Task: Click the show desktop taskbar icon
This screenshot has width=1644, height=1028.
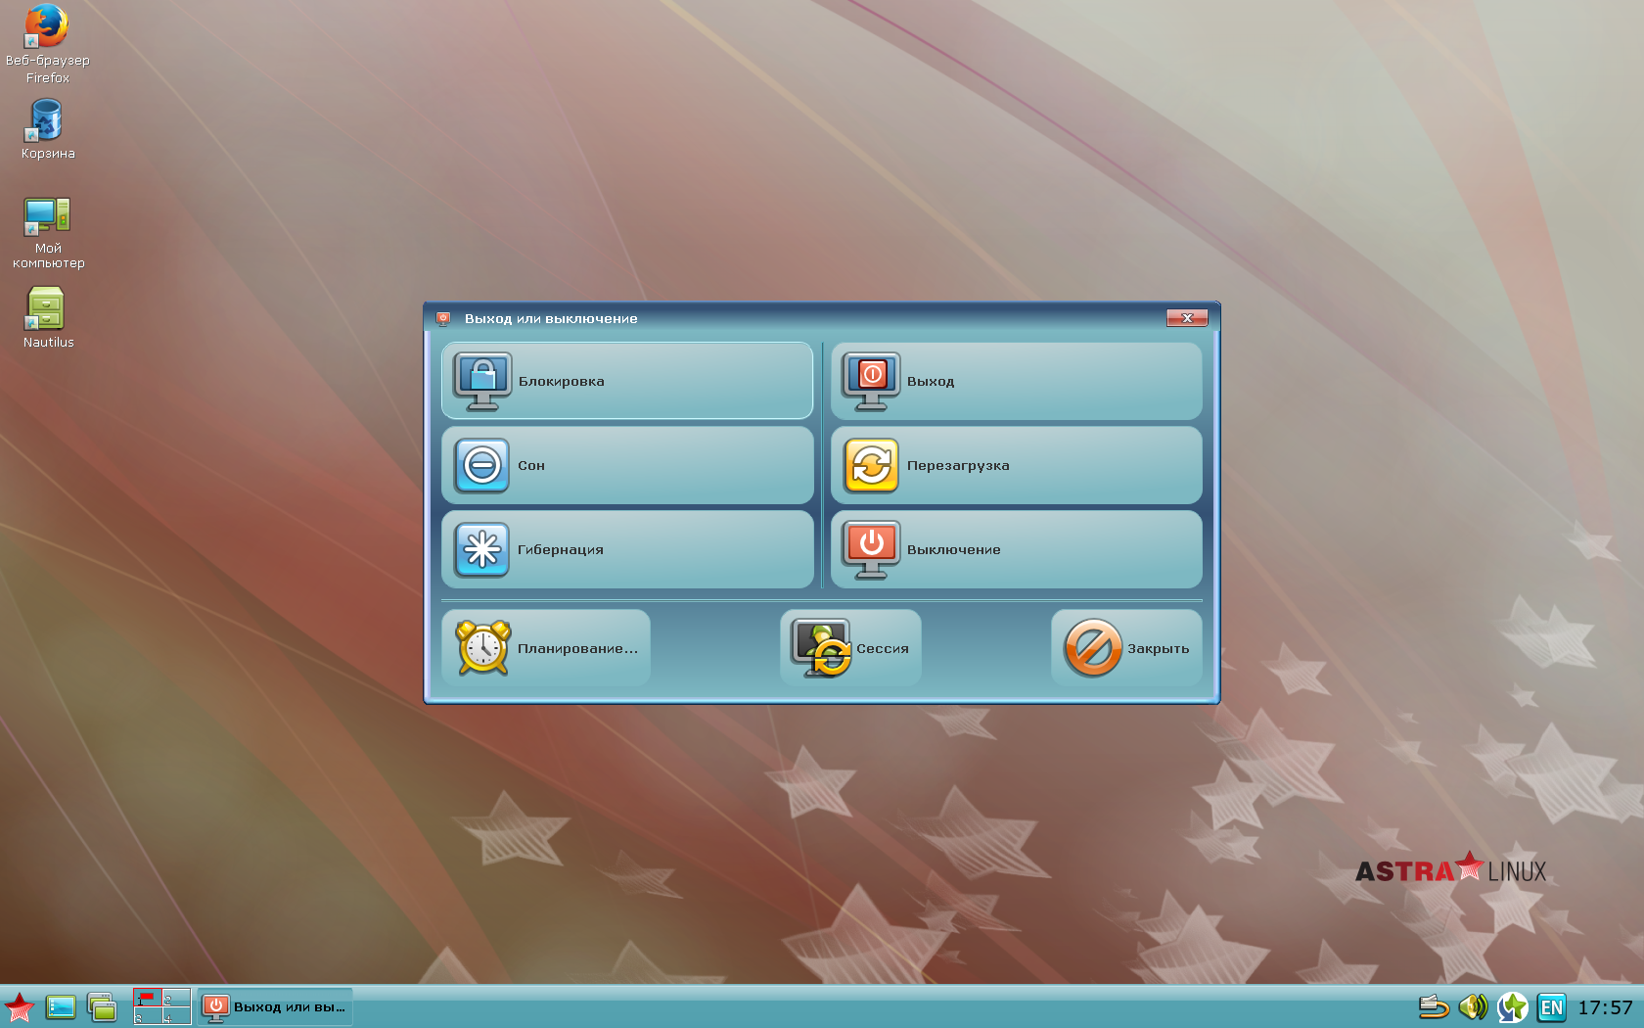Action: [61, 1006]
